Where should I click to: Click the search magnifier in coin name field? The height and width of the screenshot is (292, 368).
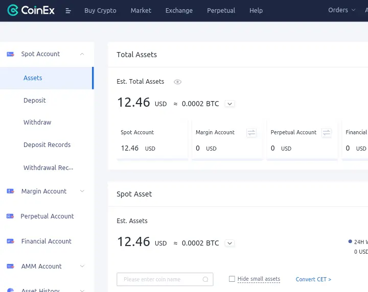[x=205, y=279]
